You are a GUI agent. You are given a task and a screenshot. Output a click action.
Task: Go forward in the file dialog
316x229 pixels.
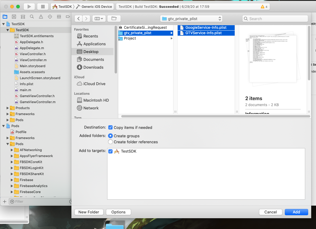pos(86,19)
